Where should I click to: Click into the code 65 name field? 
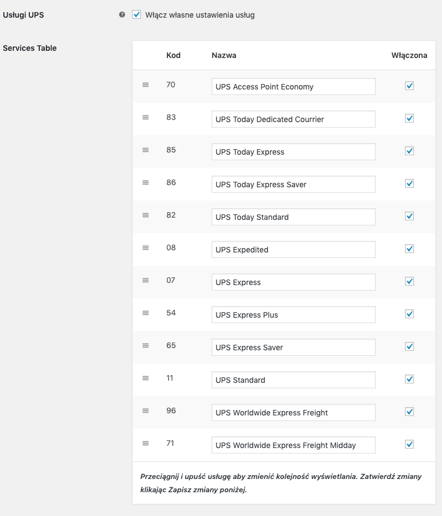293,347
